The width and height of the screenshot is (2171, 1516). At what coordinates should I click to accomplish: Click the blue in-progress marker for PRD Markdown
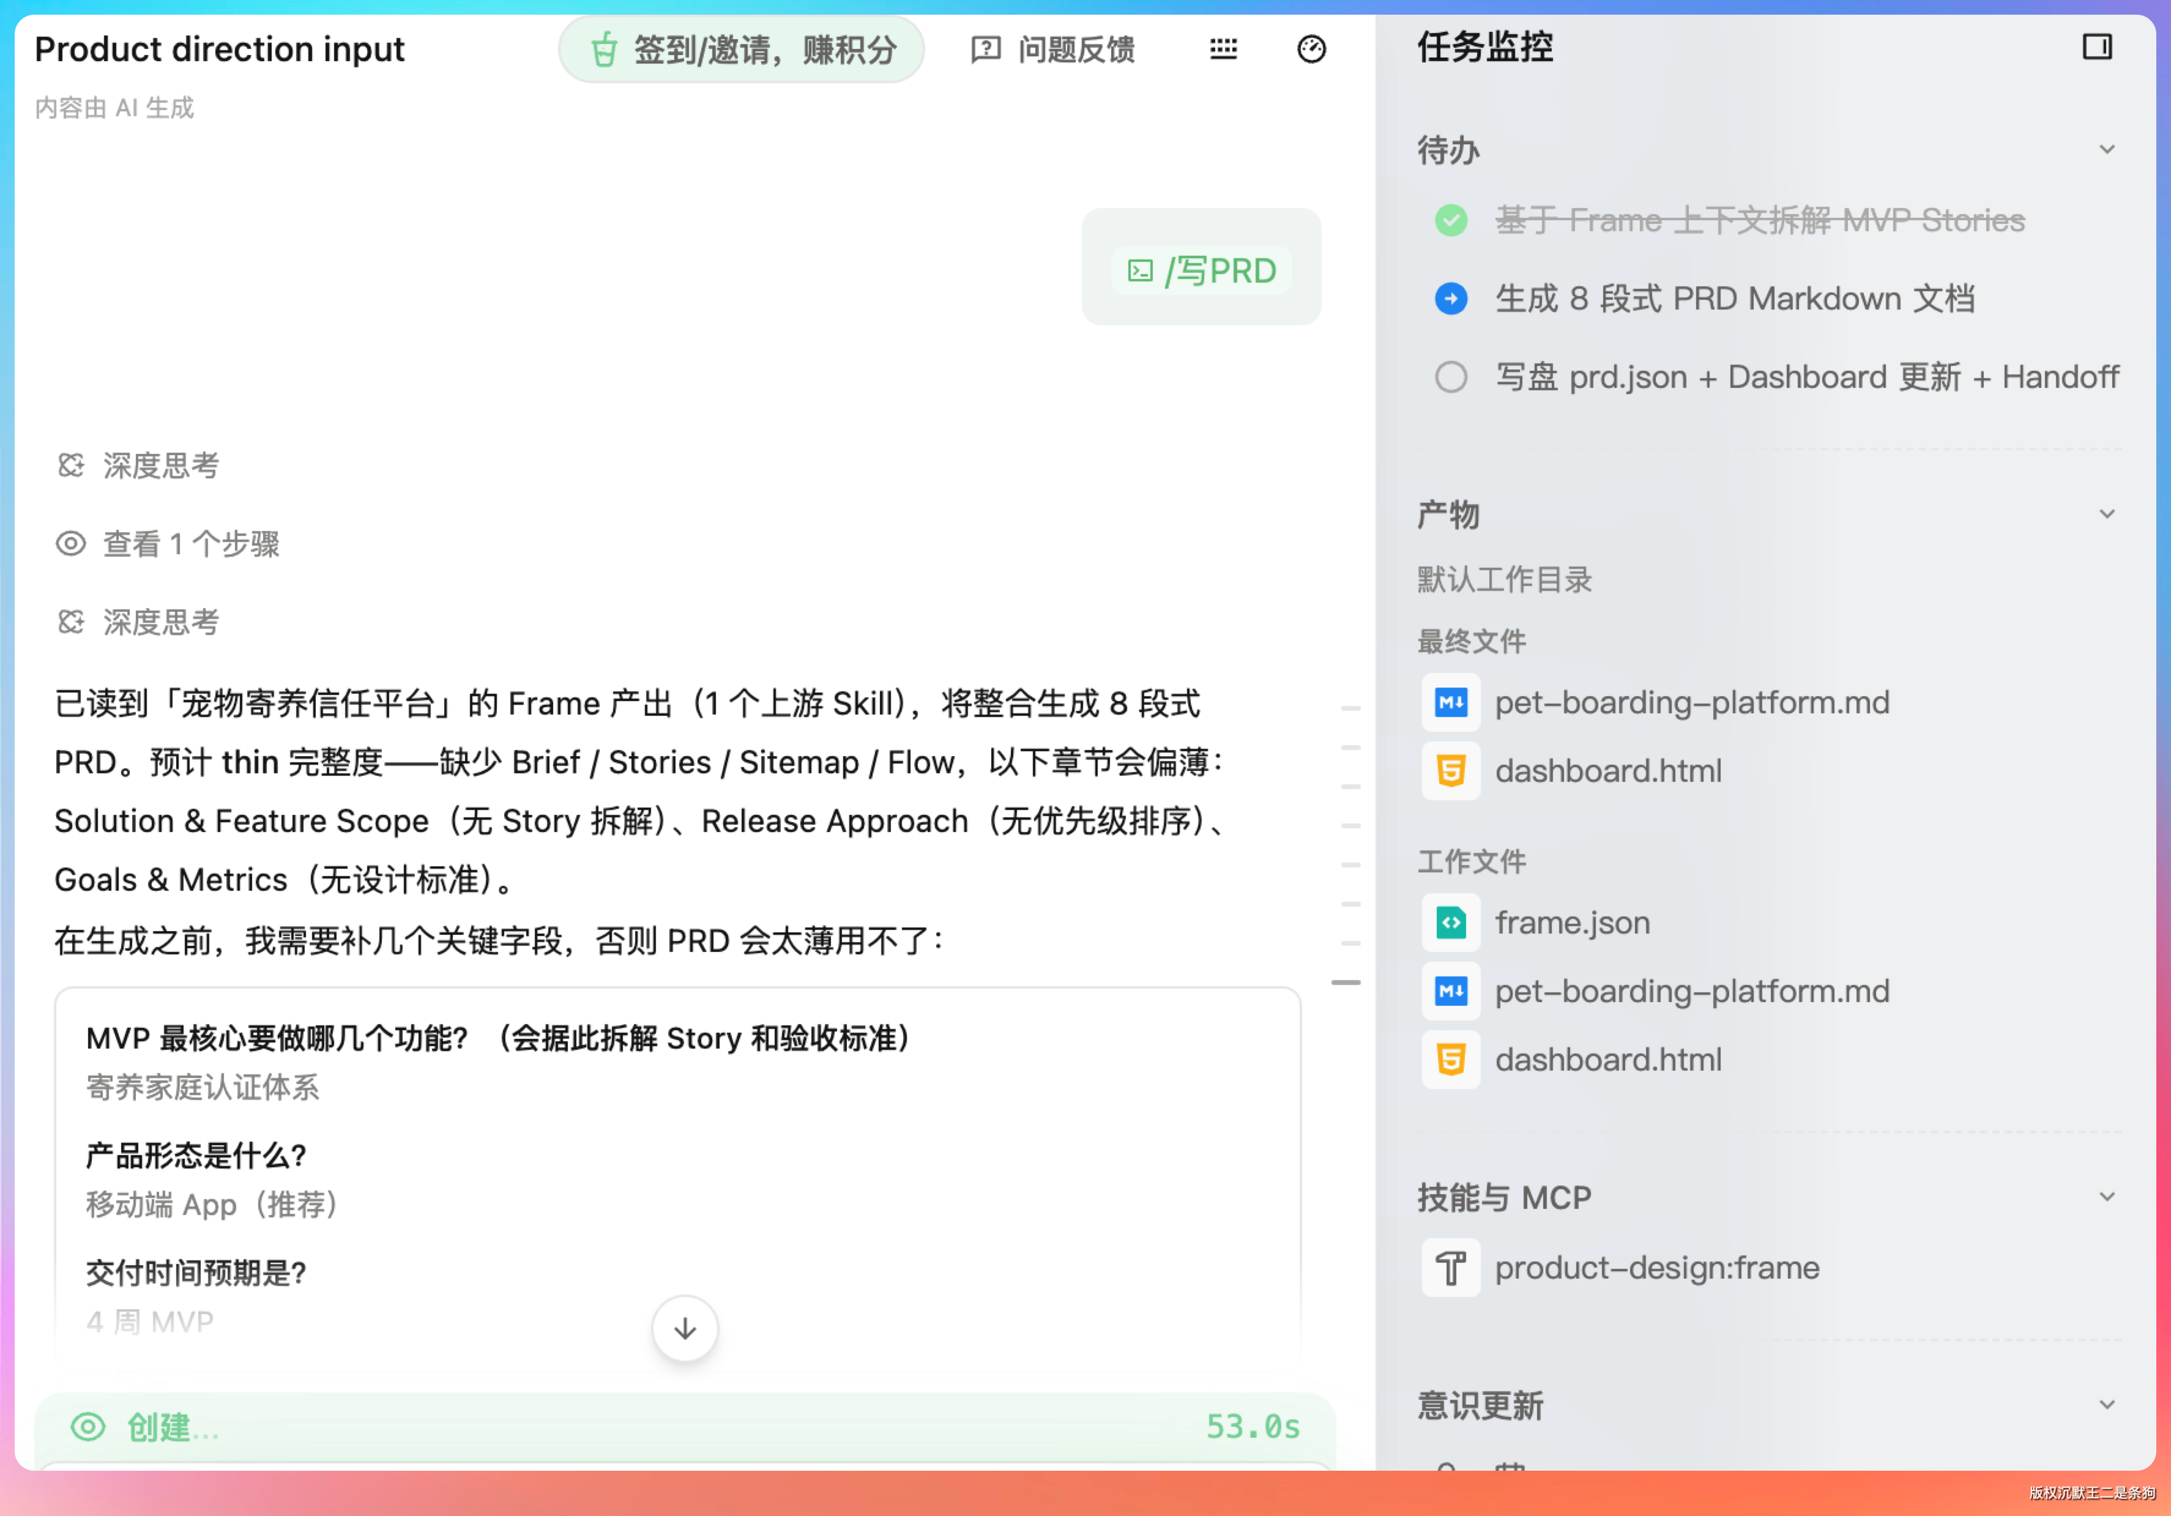(1450, 299)
